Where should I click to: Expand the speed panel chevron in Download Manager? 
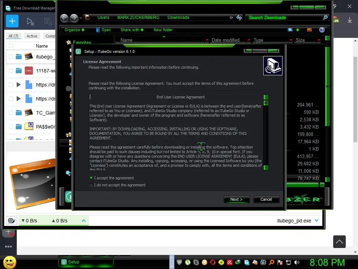pos(84,221)
